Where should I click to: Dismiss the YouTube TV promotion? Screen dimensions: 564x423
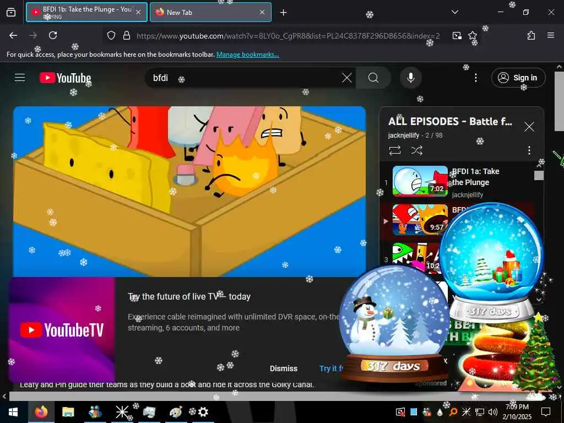(284, 368)
